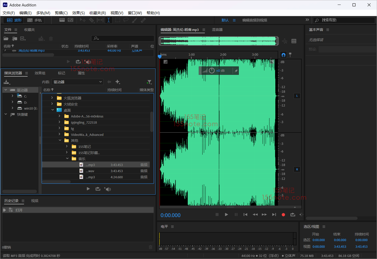
Task: Collapse the 音乐 folder
Action: pyautogui.click(x=67, y=159)
